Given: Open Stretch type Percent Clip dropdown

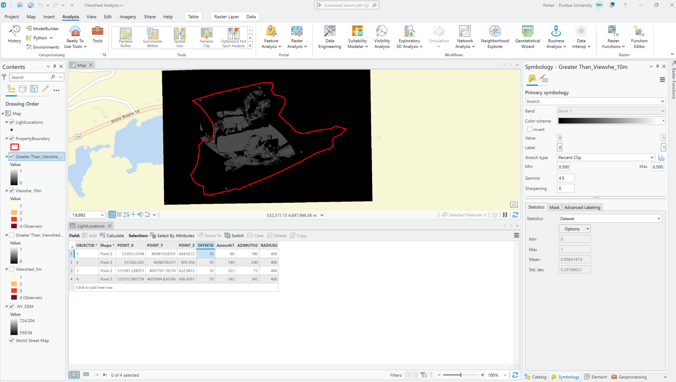Looking at the screenshot, I should click(606, 157).
